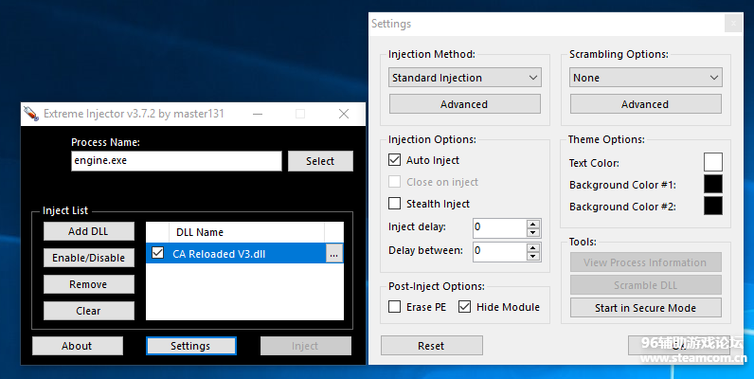Image resolution: width=754 pixels, height=379 pixels.
Task: Click the disabled Close on inject checkbox
Action: (394, 182)
